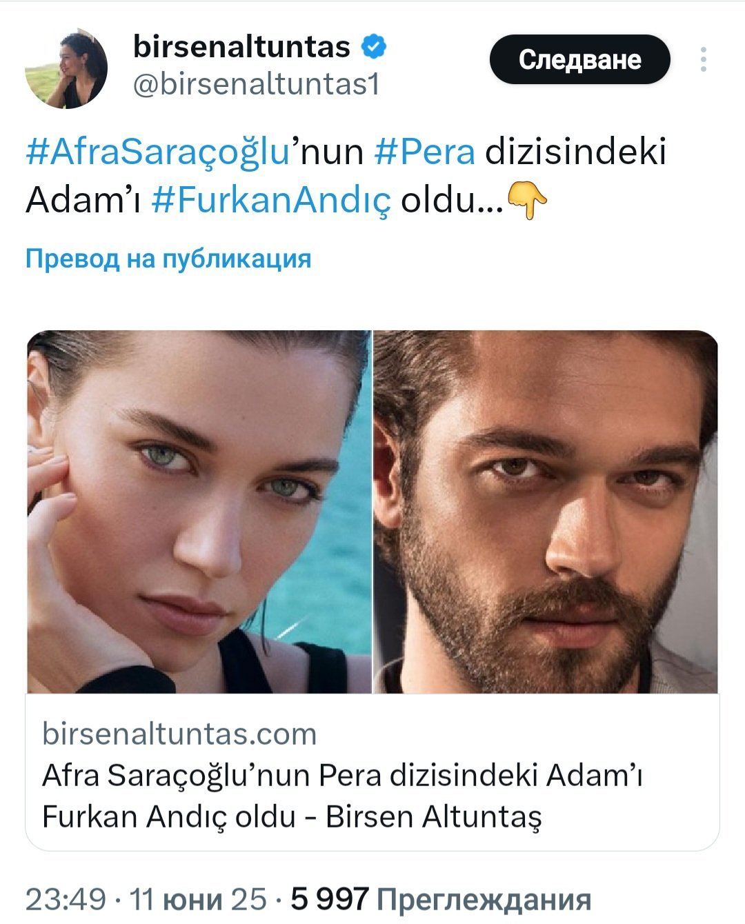
Task: Open the bearded man's photo in card
Action: tap(546, 512)
